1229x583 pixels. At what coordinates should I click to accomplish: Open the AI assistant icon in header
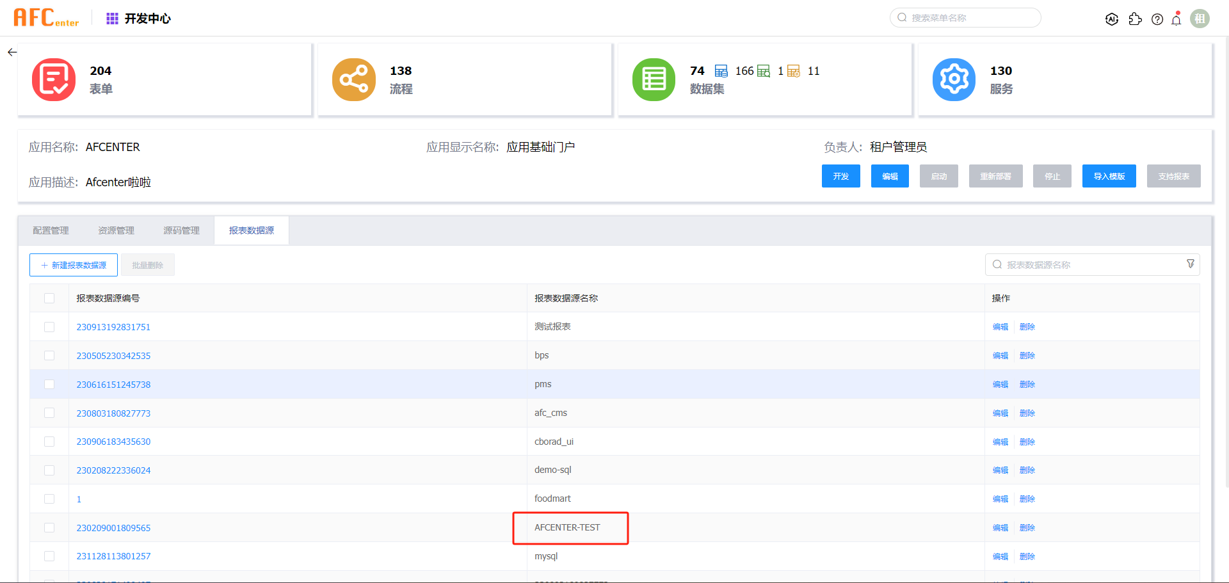(1112, 19)
